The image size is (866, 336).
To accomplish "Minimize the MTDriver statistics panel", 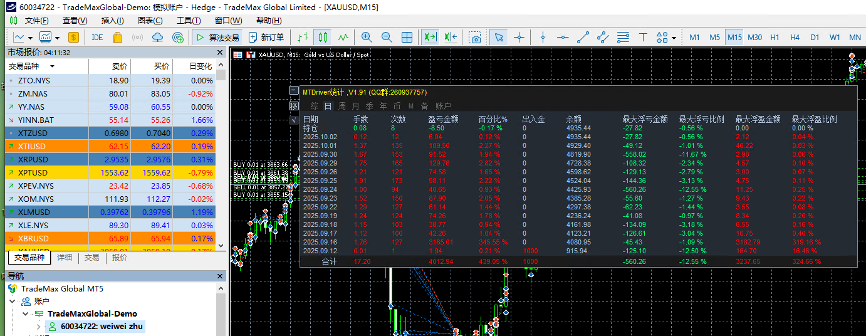I will [294, 90].
